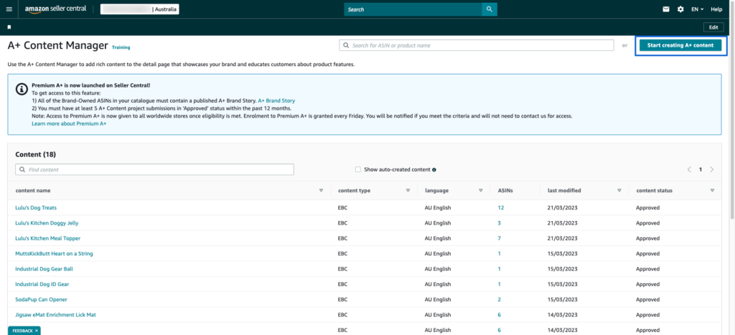
Task: Click the page number 1 in pagination
Action: [701, 169]
